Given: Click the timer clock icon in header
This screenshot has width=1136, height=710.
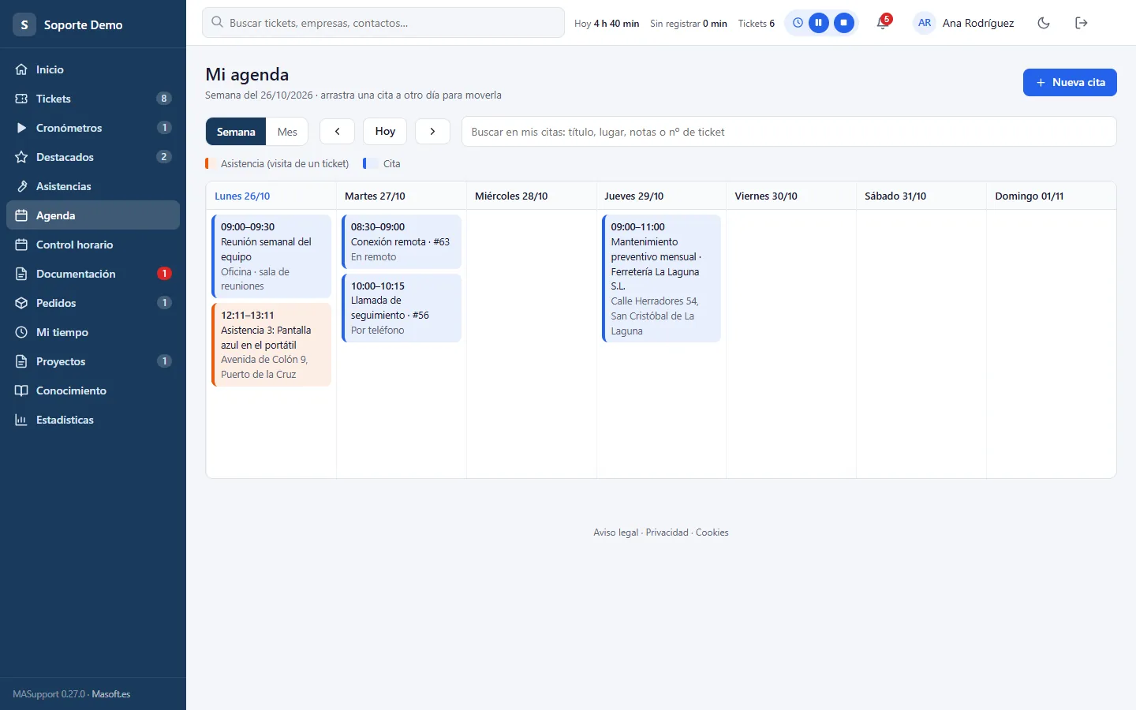Looking at the screenshot, I should tap(798, 23).
